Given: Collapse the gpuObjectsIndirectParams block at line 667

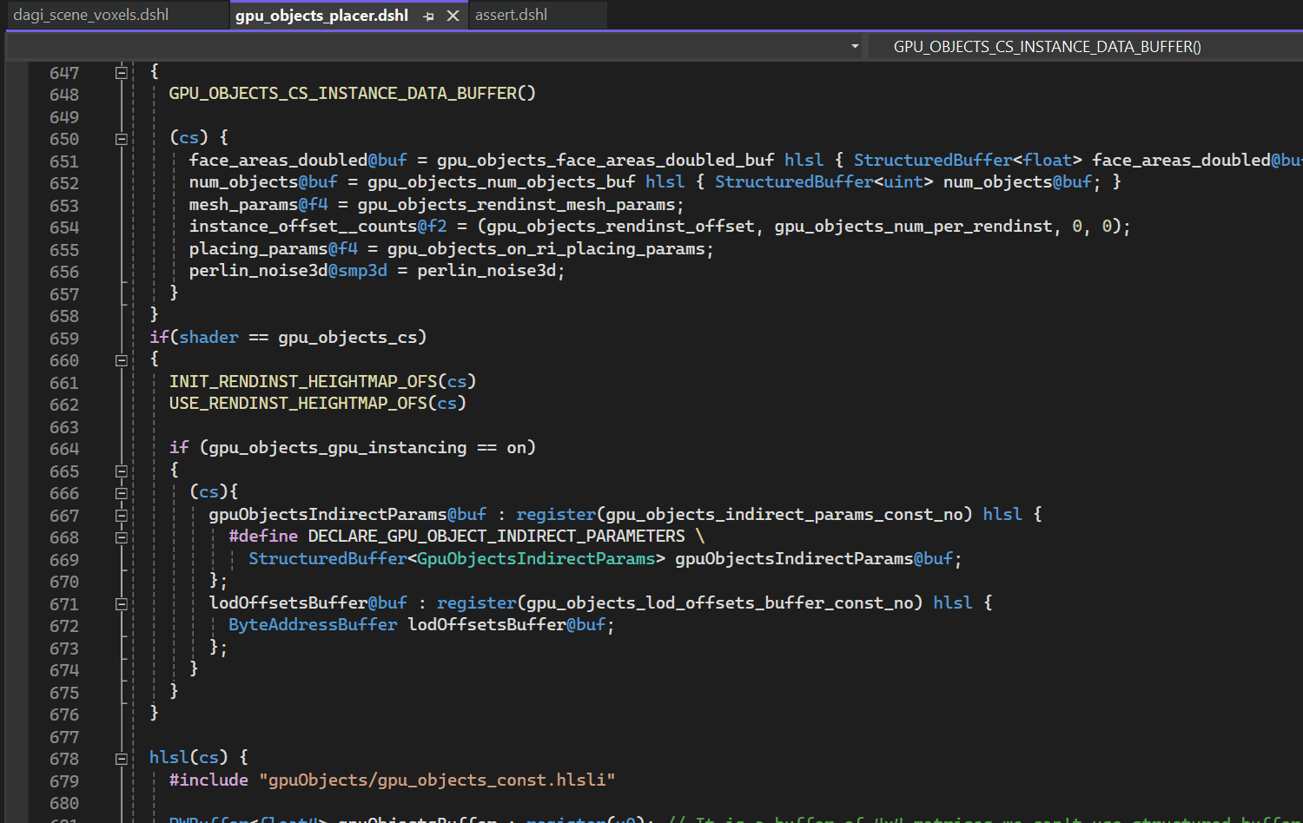Looking at the screenshot, I should 122,515.
